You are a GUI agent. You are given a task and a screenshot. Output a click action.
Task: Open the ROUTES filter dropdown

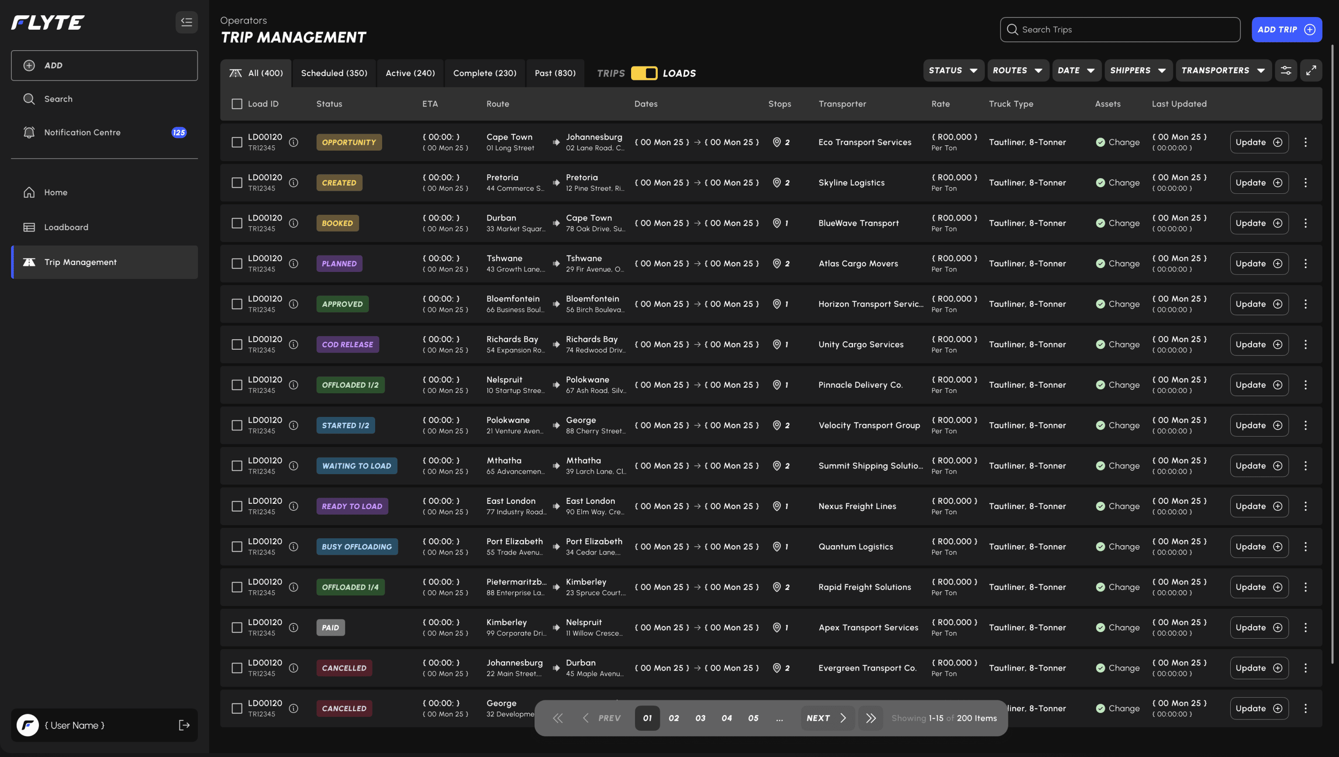(x=1018, y=70)
